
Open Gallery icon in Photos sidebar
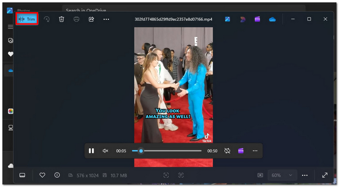click(10, 40)
